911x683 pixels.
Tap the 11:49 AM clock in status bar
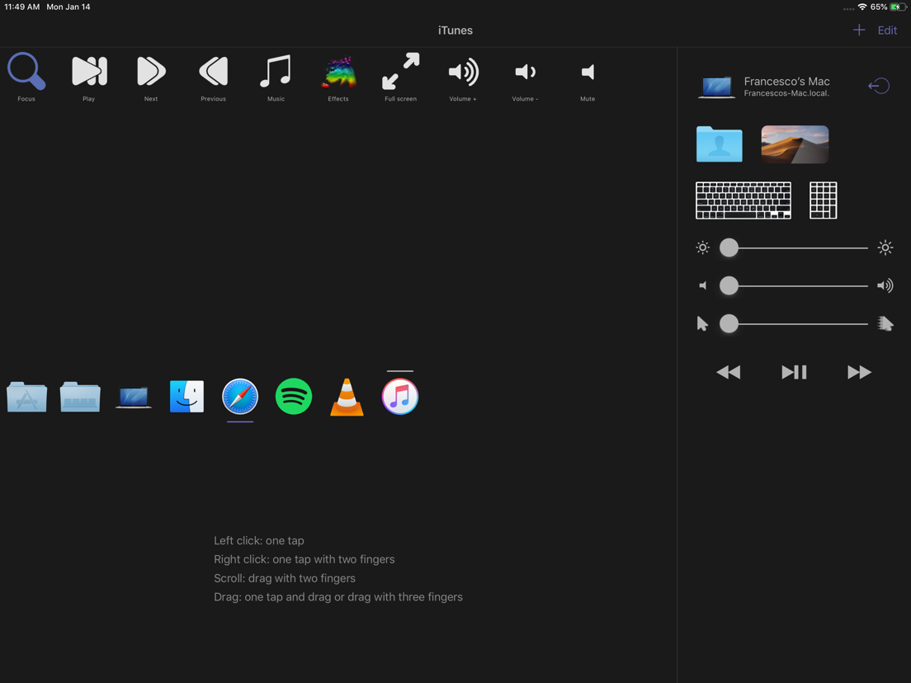(x=22, y=7)
